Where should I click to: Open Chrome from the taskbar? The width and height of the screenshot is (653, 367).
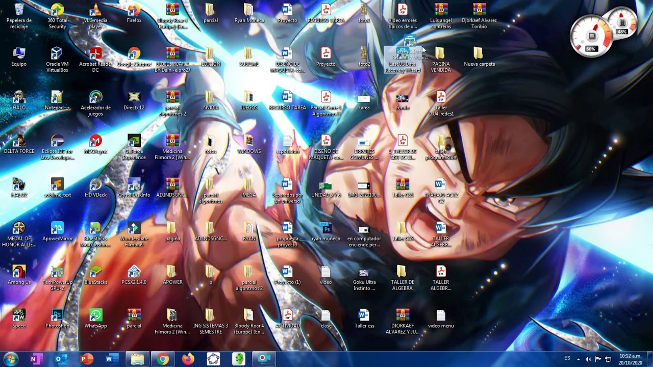[x=163, y=359]
